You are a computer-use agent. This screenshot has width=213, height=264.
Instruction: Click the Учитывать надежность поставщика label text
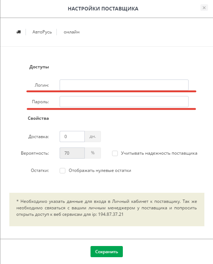[x=159, y=153]
